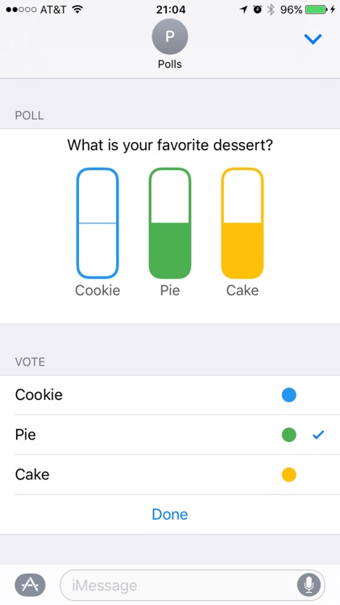This screenshot has height=605, width=340.
Task: Tap the blue Cookie color dot
Action: tap(288, 394)
